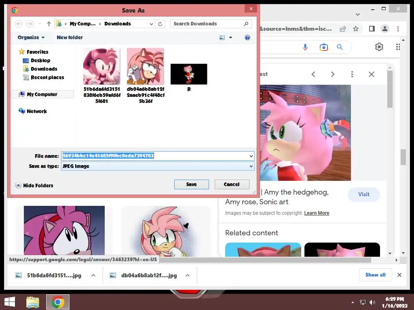Search by voice microphone icon
The height and width of the screenshot is (310, 414).
pos(305,47)
